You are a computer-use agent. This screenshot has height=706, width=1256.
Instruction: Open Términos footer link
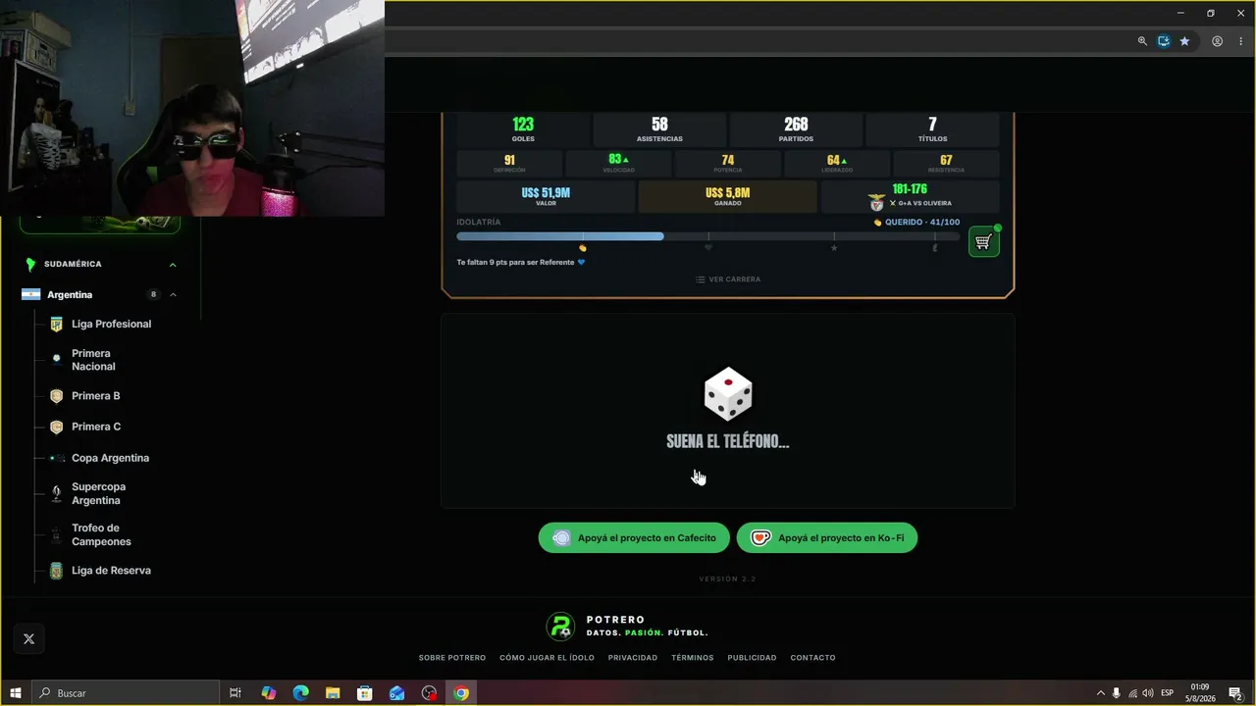pos(693,658)
